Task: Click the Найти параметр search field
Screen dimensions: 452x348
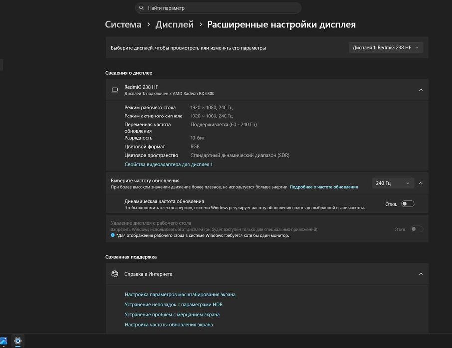Action: point(218,8)
